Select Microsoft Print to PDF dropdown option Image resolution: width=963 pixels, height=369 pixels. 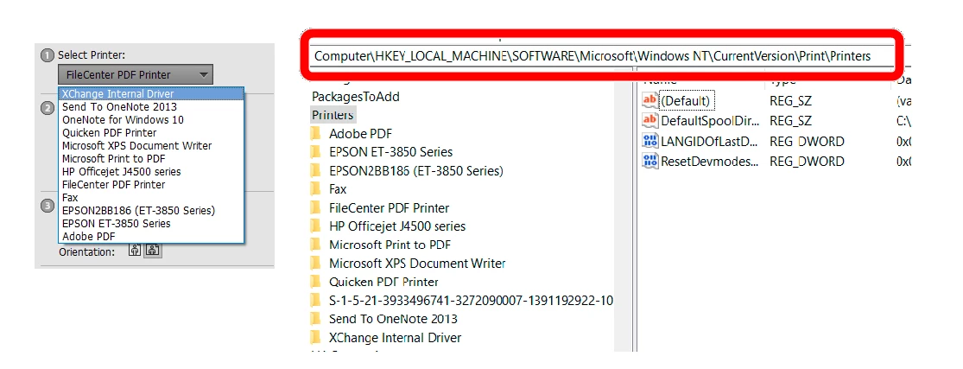(x=152, y=159)
